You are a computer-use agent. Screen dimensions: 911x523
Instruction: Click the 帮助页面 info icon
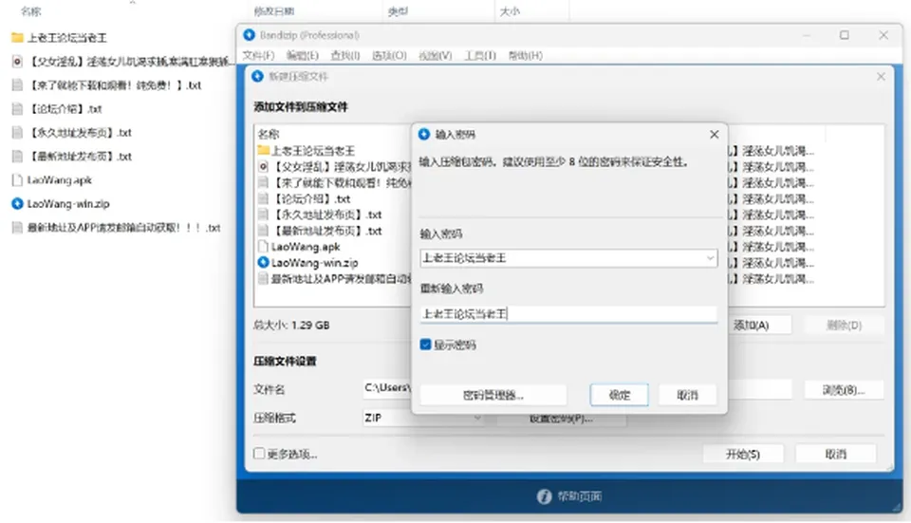tap(544, 496)
